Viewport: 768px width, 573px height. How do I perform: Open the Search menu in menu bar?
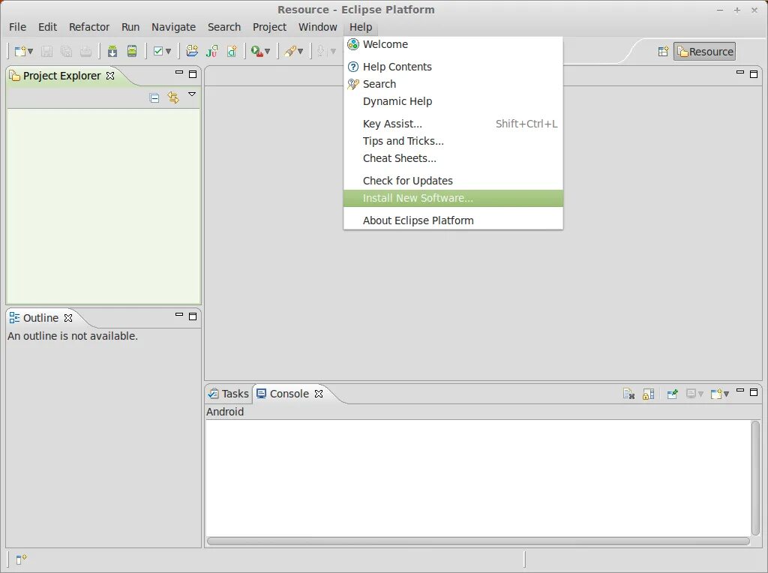(223, 27)
